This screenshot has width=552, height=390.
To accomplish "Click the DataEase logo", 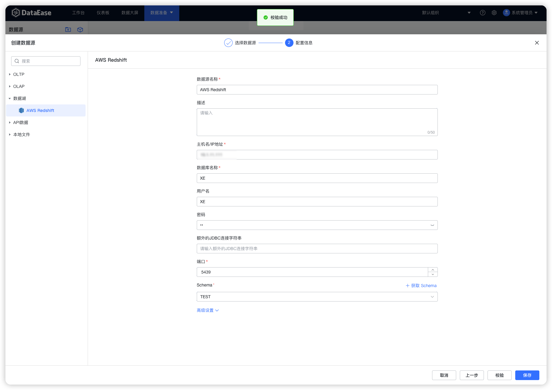I will 31,13.
